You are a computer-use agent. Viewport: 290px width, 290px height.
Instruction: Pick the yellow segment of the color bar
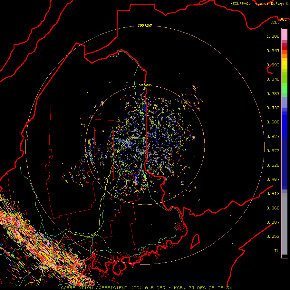[285, 63]
